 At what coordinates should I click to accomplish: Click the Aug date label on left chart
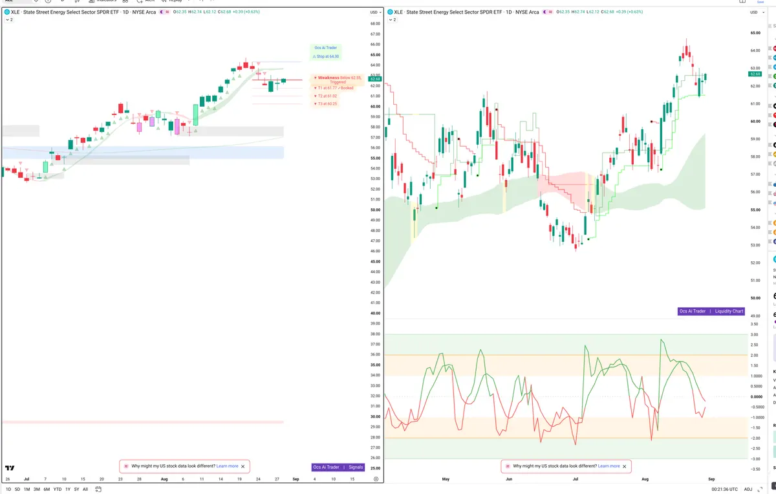click(164, 479)
